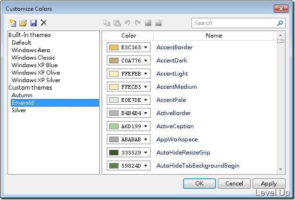Select the Windows XP Olive theme

tap(36, 73)
